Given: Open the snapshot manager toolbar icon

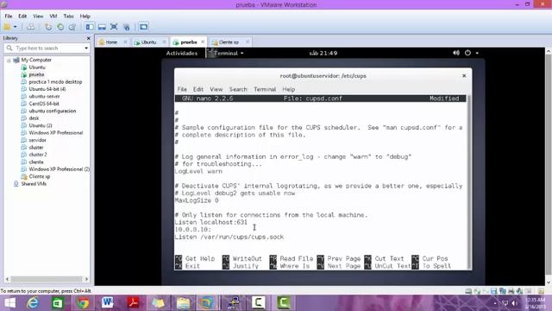Looking at the screenshot, I should [x=72, y=27].
